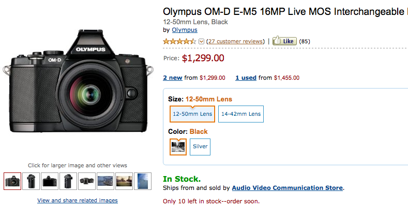The height and width of the screenshot is (209, 408).
Task: Choose the 14-42mm Lens size option
Action: click(x=240, y=114)
